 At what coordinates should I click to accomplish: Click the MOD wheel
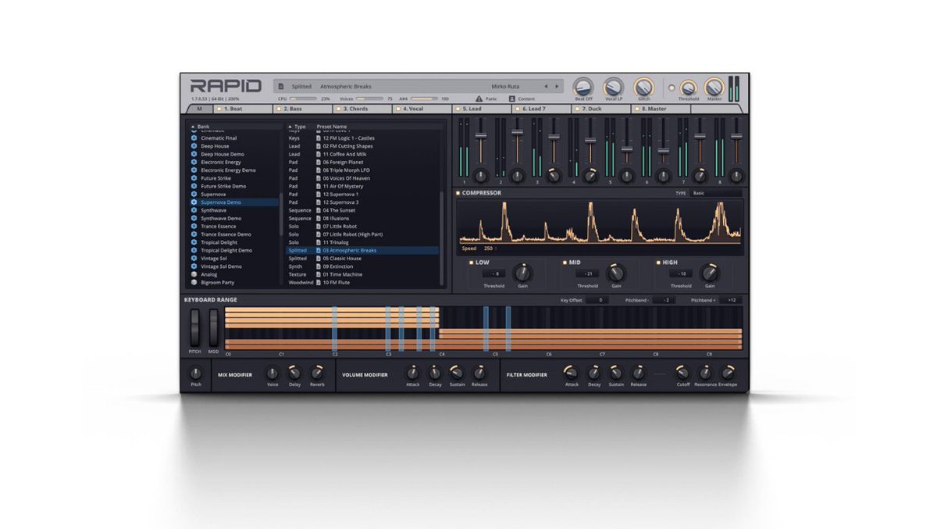(213, 327)
